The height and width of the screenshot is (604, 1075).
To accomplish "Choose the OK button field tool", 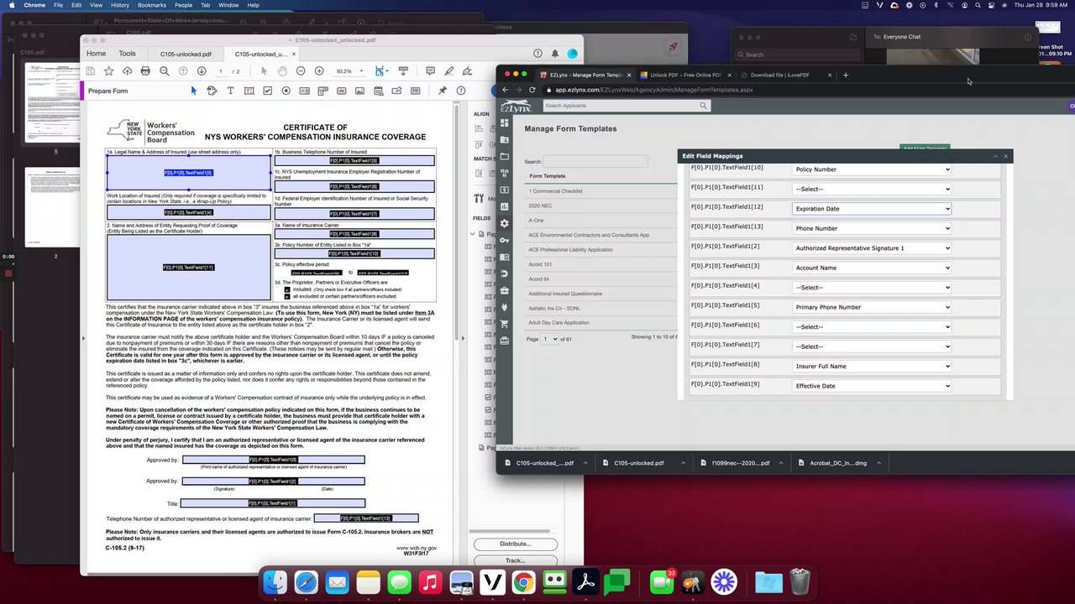I will pyautogui.click(x=341, y=91).
